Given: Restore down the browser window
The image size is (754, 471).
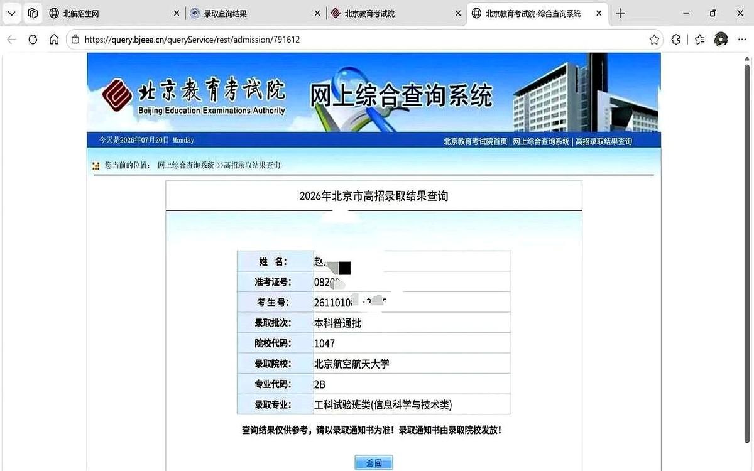Looking at the screenshot, I should (713, 13).
